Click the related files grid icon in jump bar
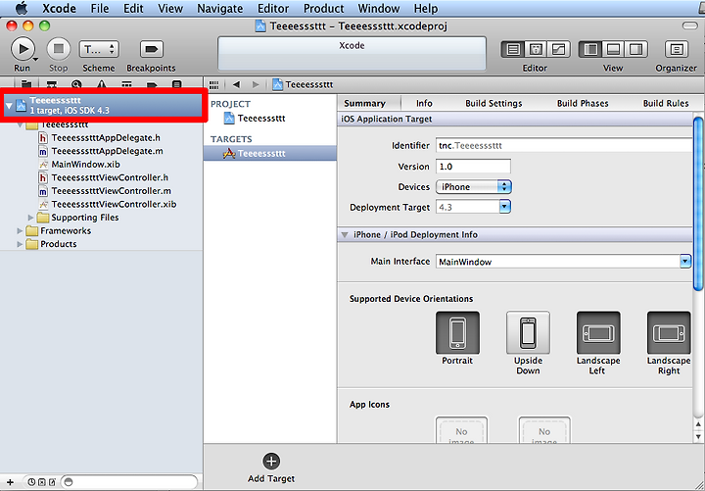Viewport: 705px width, 491px height. tap(214, 84)
